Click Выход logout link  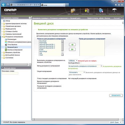pyautogui.click(x=107, y=18)
